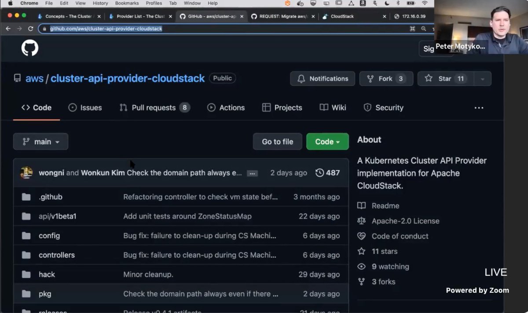Open the Apache-2.0 License link
The image size is (528, 313).
405,221
